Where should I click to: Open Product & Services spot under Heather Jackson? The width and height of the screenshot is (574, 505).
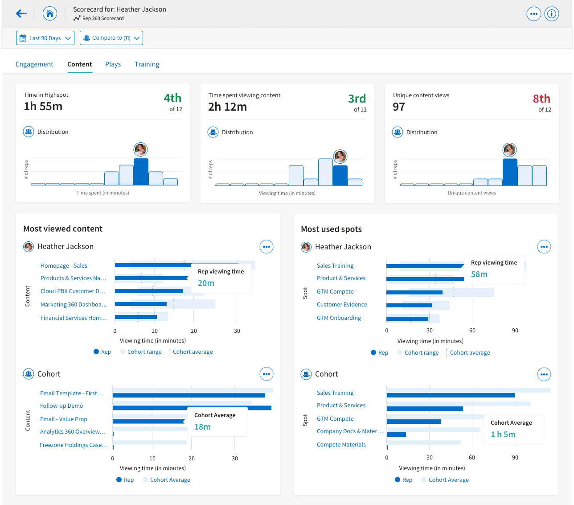(x=341, y=278)
